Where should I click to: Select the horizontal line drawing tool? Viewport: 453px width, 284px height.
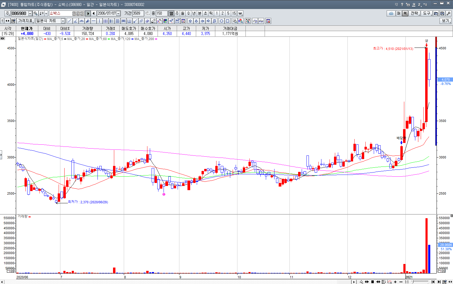94,21
